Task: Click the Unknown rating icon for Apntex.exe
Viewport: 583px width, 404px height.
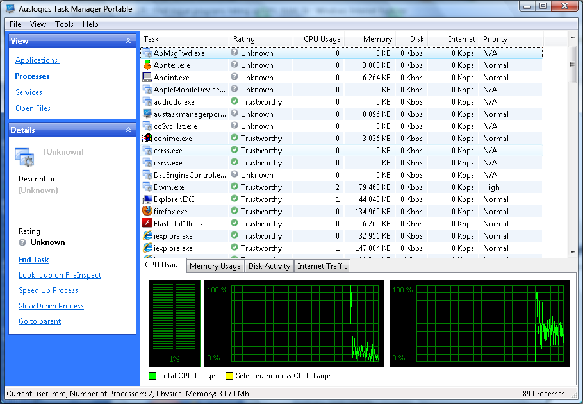Action: tap(234, 65)
